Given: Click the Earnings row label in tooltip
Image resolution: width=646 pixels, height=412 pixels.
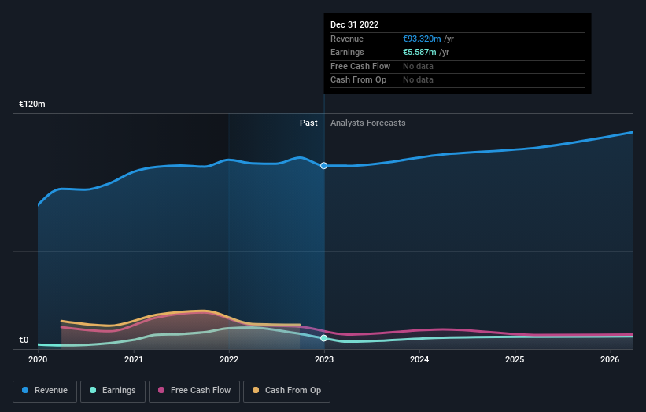Looking at the screenshot, I should point(347,52).
